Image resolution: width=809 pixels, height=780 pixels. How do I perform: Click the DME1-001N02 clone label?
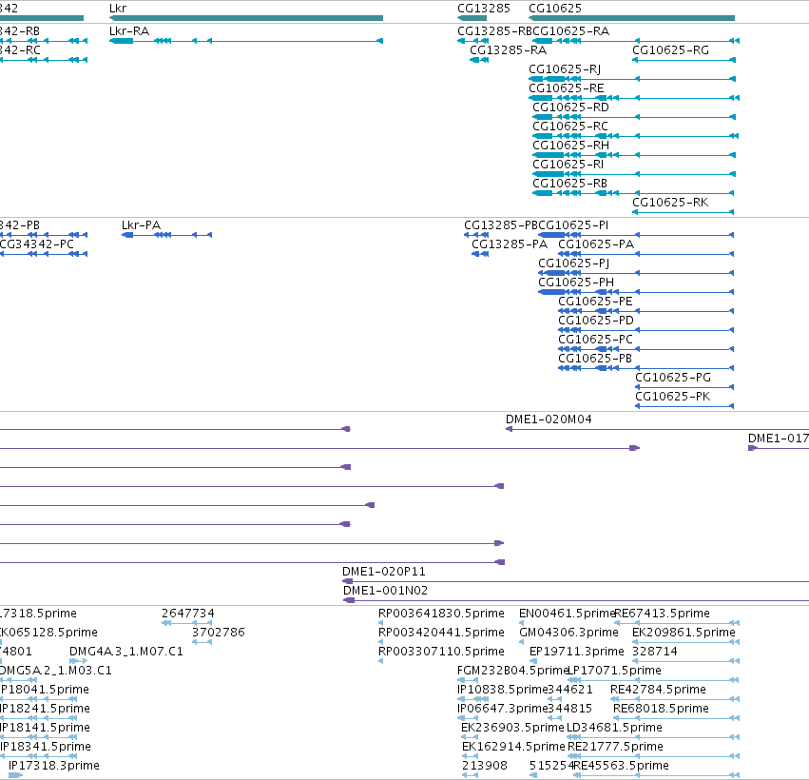click(385, 591)
